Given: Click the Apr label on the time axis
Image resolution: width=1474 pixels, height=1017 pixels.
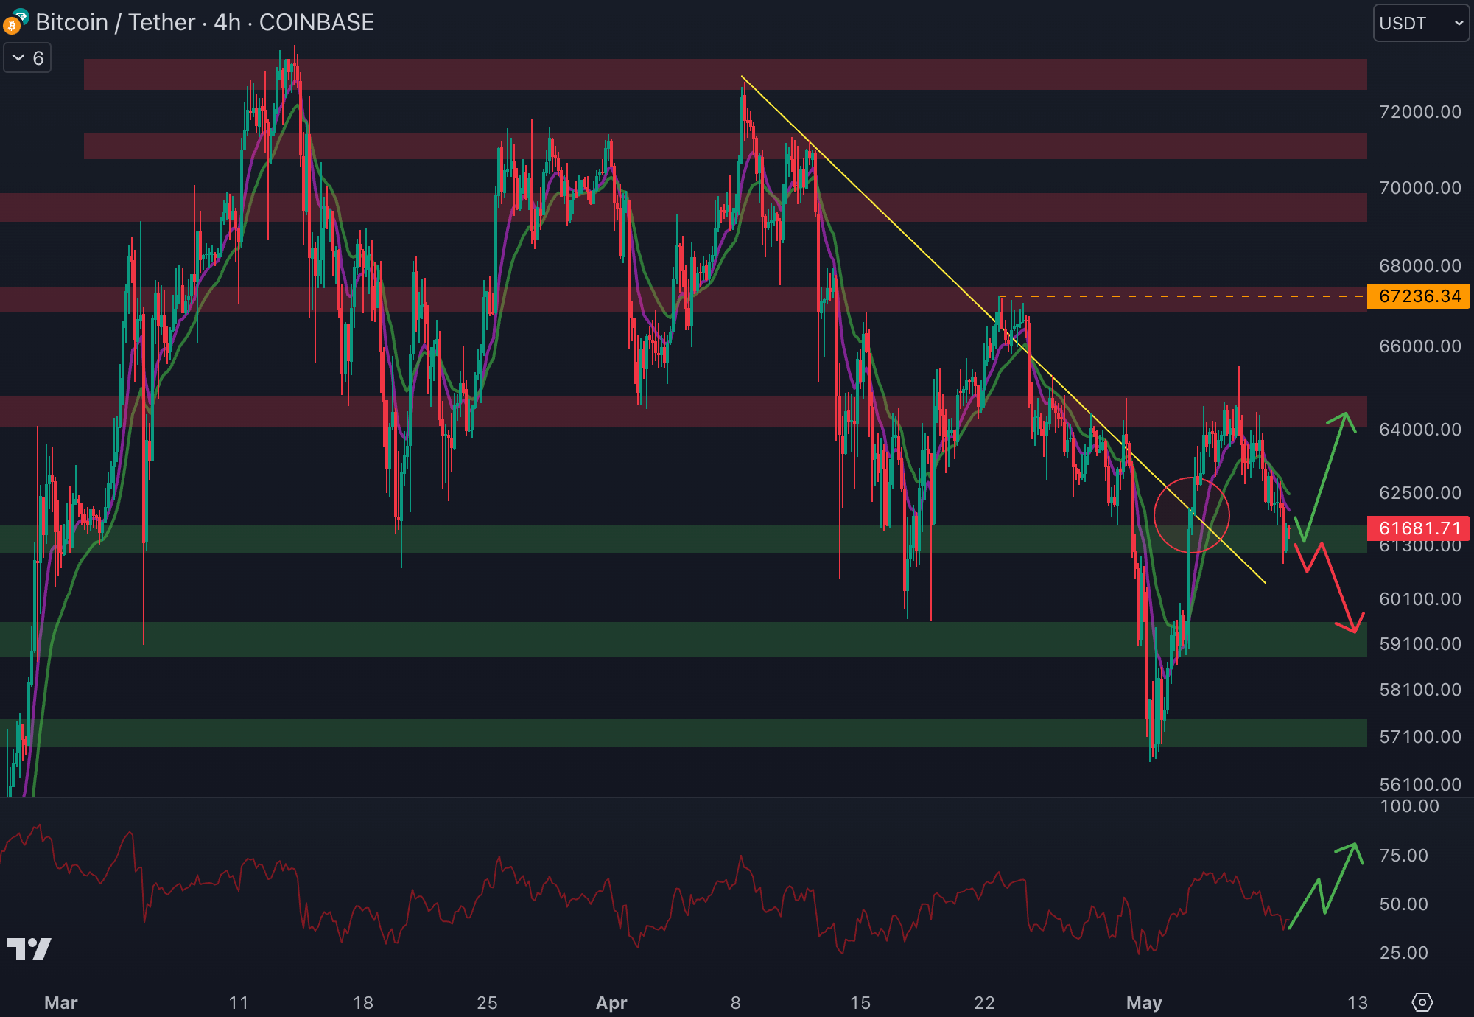Looking at the screenshot, I should (611, 1002).
